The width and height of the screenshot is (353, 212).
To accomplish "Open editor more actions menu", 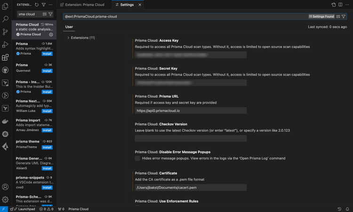I will 347,5.
